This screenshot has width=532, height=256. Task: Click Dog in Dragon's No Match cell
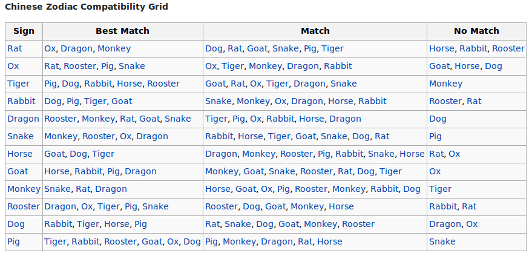(x=438, y=119)
